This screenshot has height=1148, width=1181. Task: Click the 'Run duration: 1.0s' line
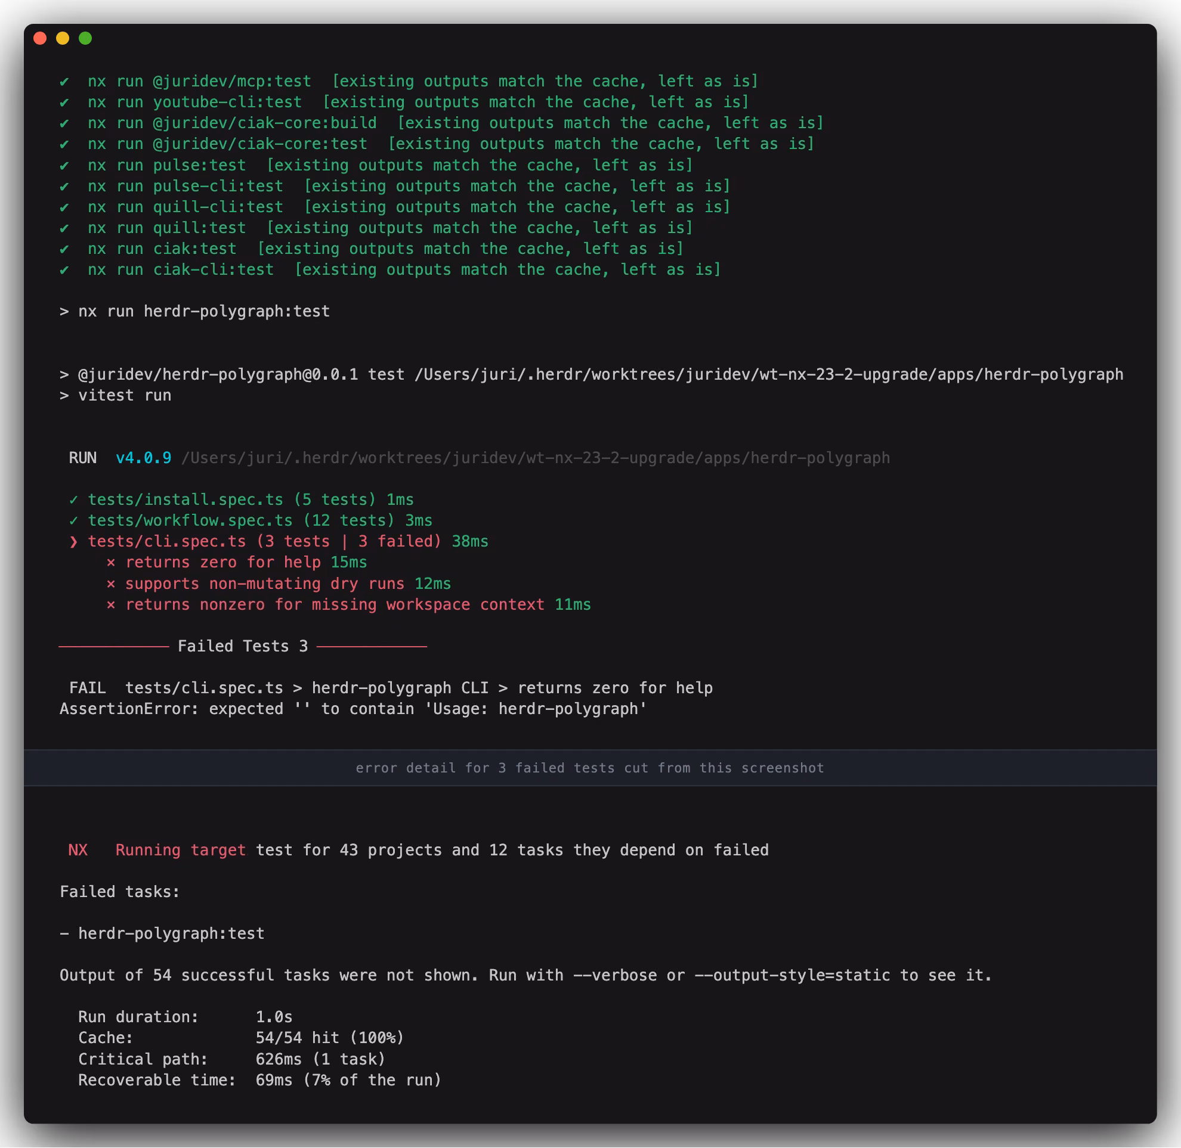pos(186,1017)
